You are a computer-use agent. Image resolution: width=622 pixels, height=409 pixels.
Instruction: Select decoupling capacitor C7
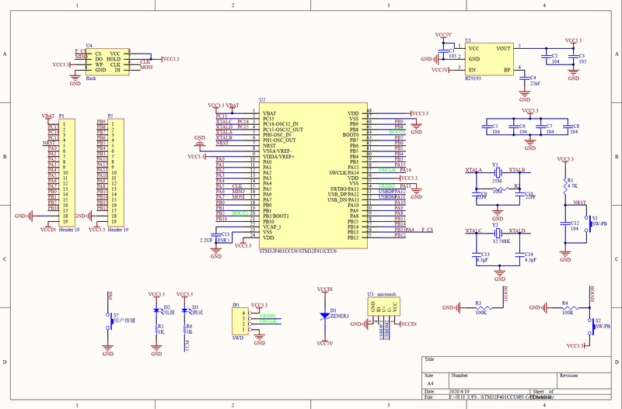pos(540,127)
